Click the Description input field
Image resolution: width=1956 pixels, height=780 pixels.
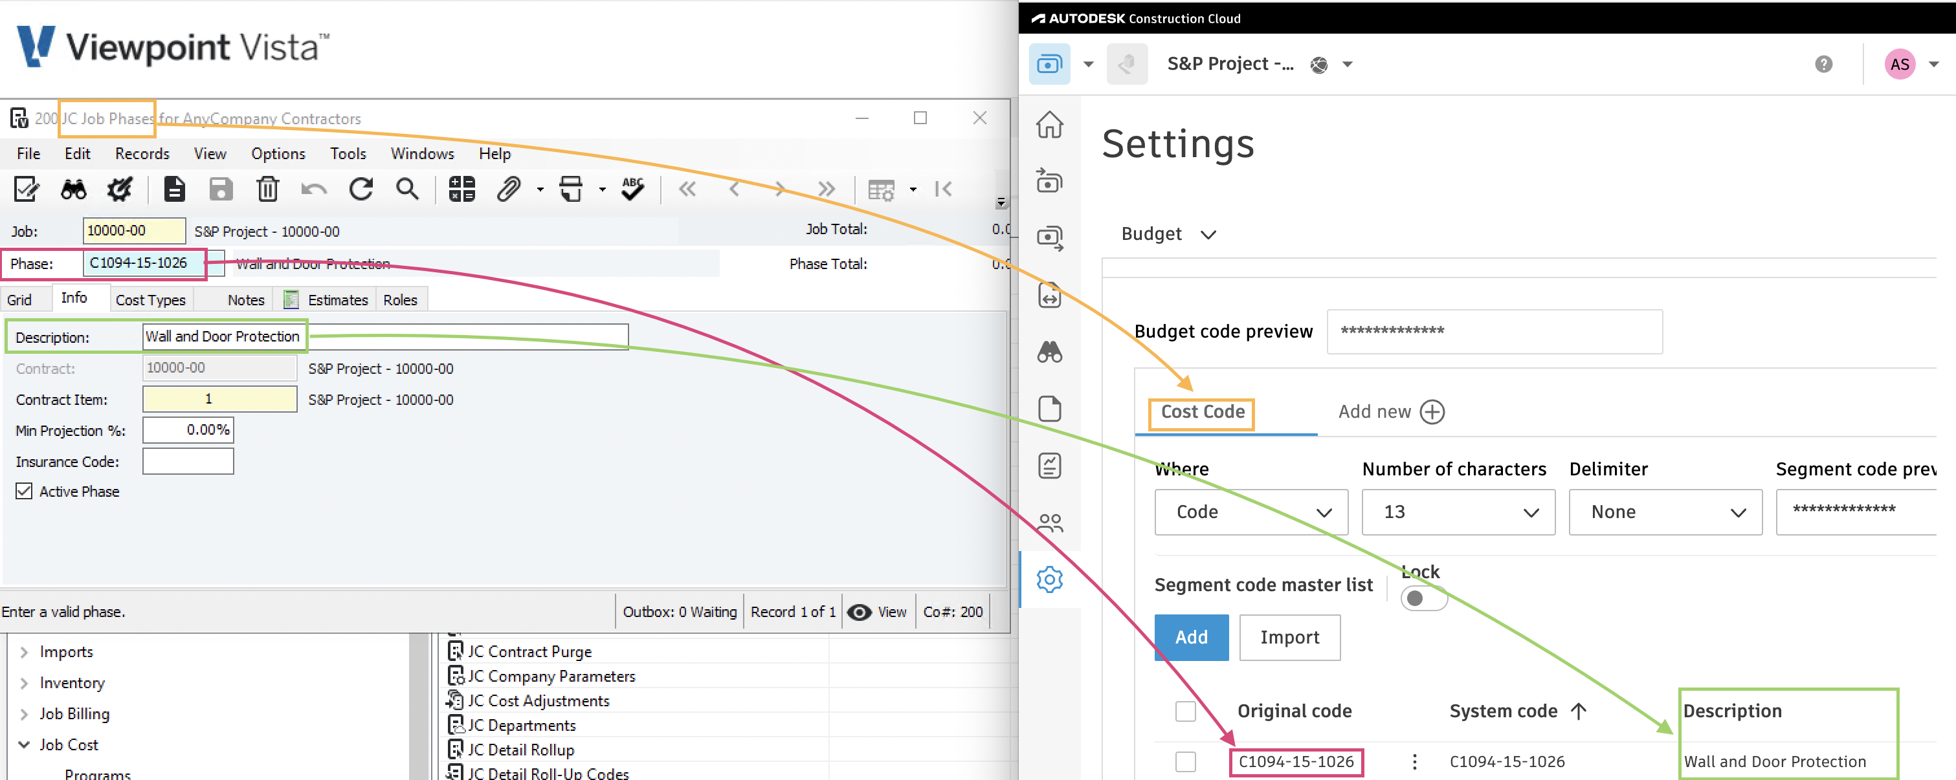tap(385, 336)
